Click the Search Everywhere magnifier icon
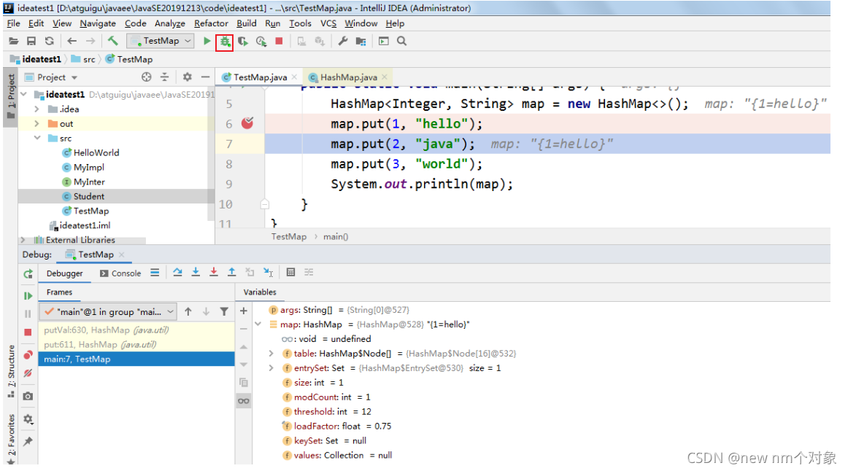This screenshot has height=471, width=848. [402, 41]
